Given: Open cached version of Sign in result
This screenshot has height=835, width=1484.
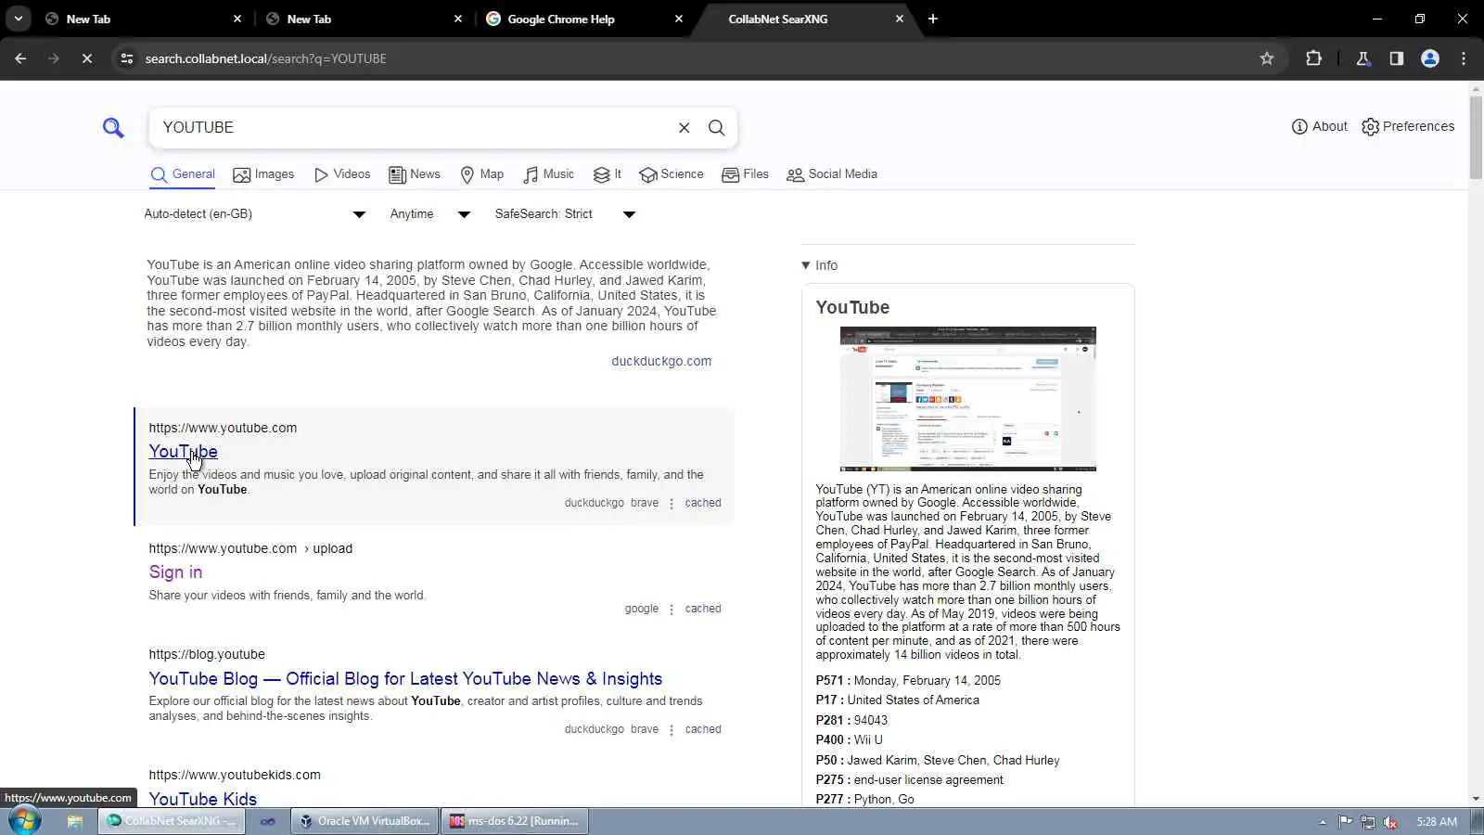Looking at the screenshot, I should point(703,609).
